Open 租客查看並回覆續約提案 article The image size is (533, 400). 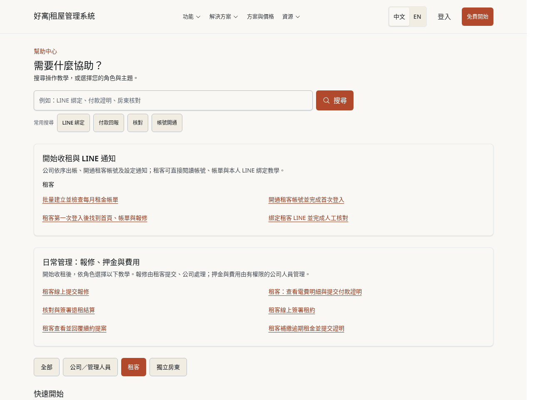coord(75,329)
